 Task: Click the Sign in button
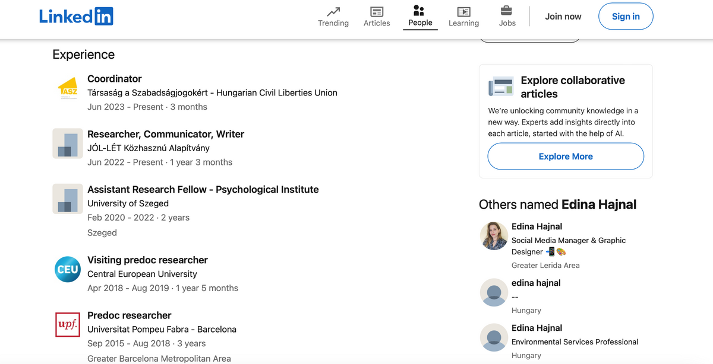pos(626,17)
